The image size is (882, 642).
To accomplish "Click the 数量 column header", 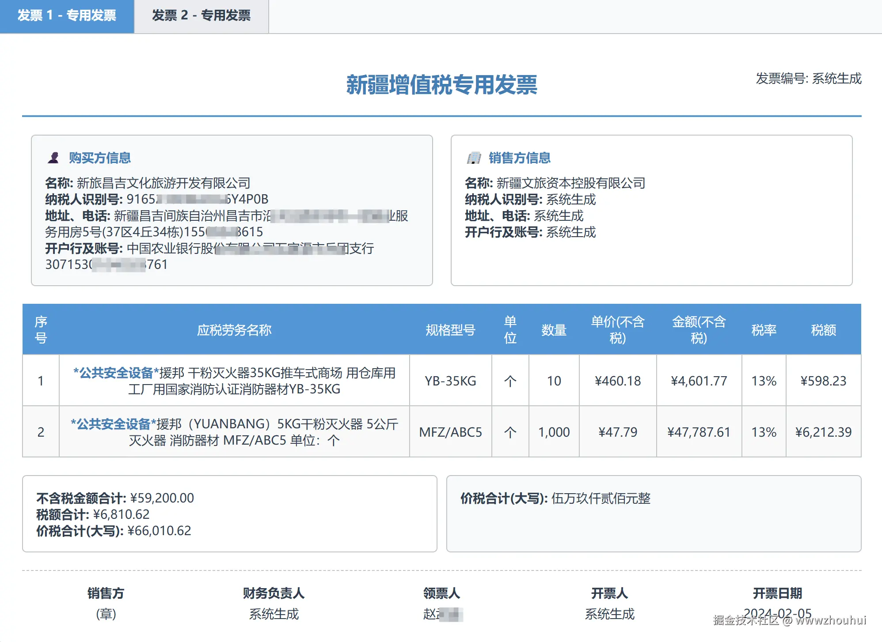I will point(554,330).
